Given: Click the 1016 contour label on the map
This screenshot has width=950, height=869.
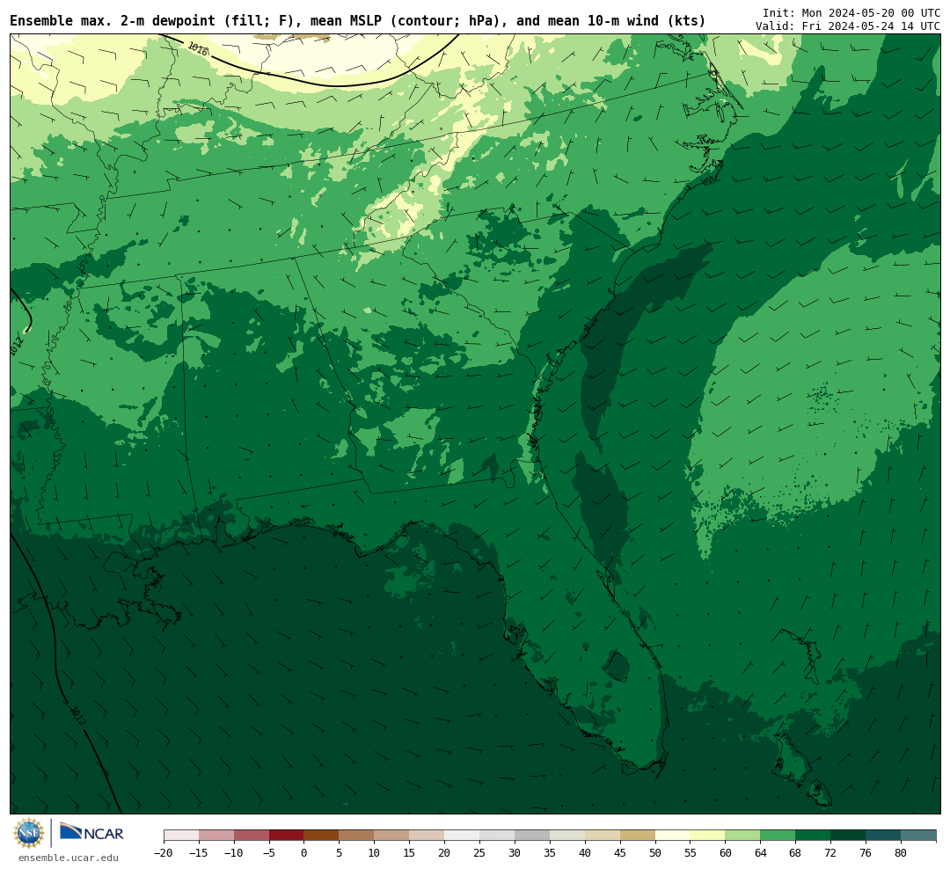Looking at the screenshot, I should tap(198, 49).
